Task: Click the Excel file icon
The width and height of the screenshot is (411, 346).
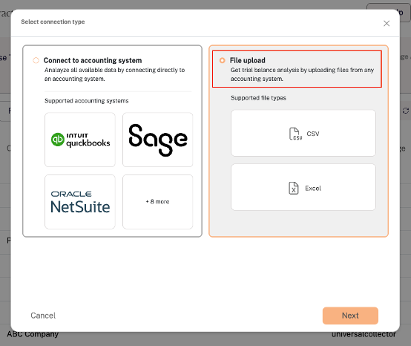Action: click(x=294, y=188)
